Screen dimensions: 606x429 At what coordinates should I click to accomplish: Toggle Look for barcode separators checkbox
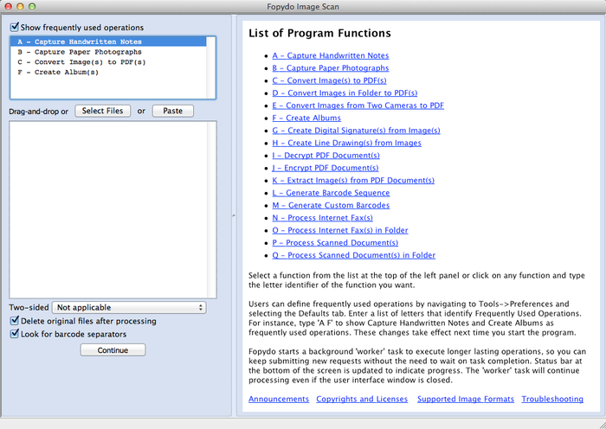click(15, 334)
